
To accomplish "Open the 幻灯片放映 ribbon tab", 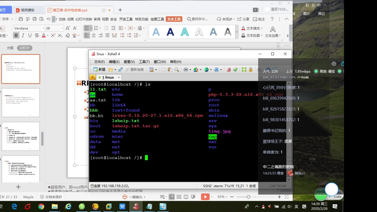I will (x=84, y=19).
